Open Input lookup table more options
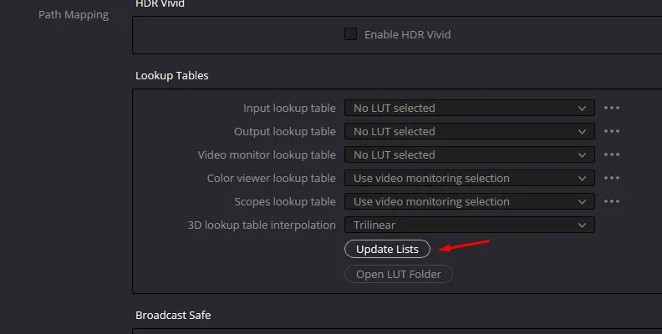Viewport: 662px width, 334px height. (612, 108)
